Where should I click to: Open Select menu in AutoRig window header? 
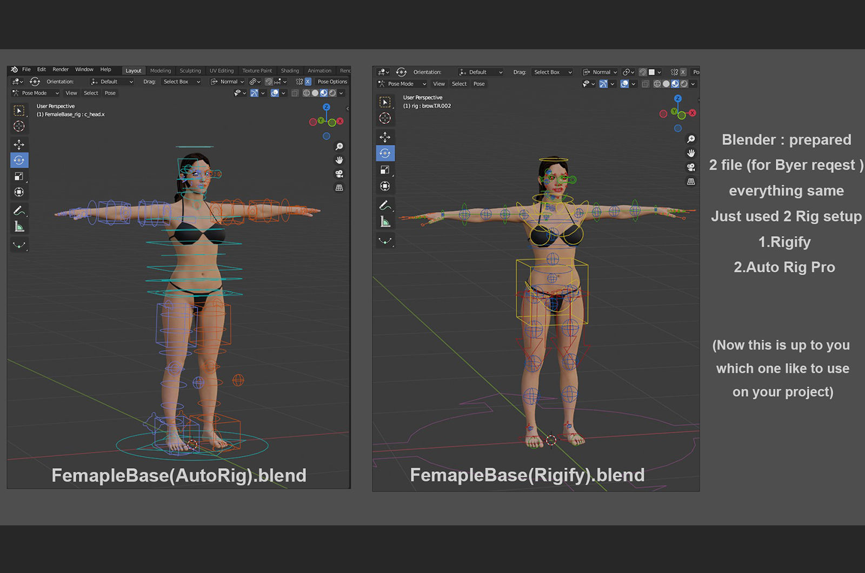tap(91, 93)
